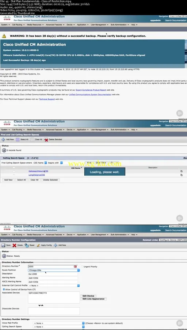Viewport: 187px width, 330px height.
Task: Click the Cisco logo on the backup warning page
Action: point(7,18)
